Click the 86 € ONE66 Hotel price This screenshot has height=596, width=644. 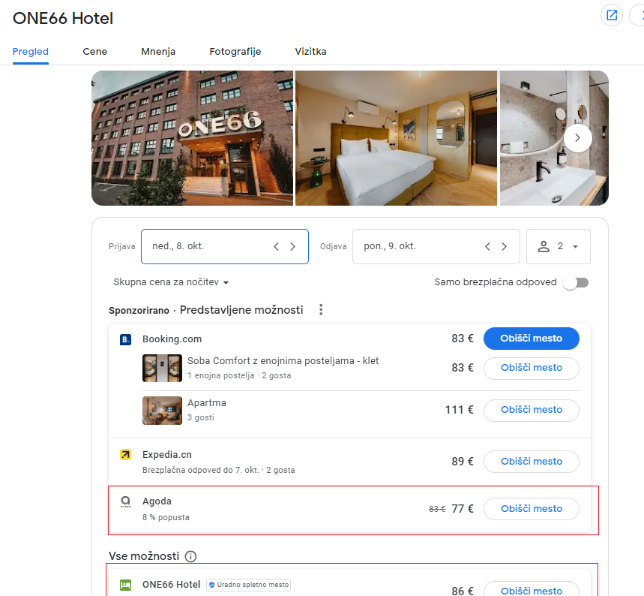tap(463, 591)
